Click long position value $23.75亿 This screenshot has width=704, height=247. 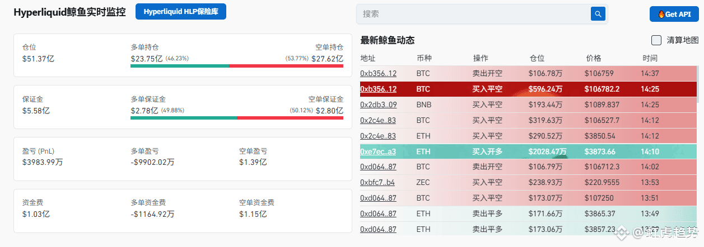pos(147,58)
